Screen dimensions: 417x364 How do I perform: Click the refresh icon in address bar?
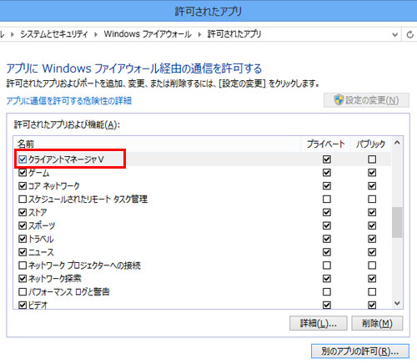(410, 35)
